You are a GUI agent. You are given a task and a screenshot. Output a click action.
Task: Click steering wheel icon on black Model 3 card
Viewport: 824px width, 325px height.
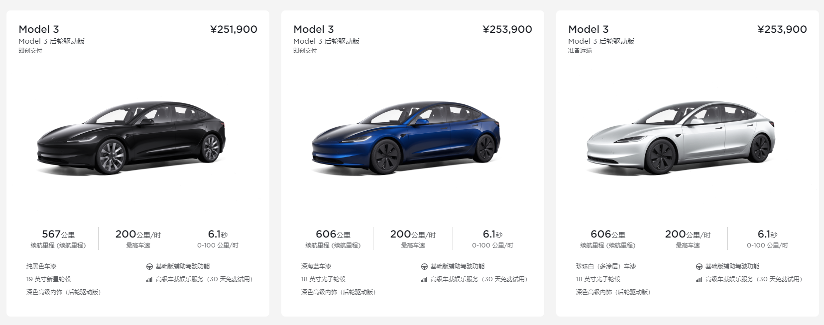point(149,267)
